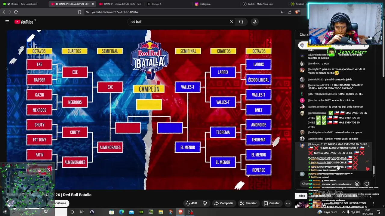Click the address bar URL youtube.com/watch
The image size is (385, 216).
click(115, 12)
